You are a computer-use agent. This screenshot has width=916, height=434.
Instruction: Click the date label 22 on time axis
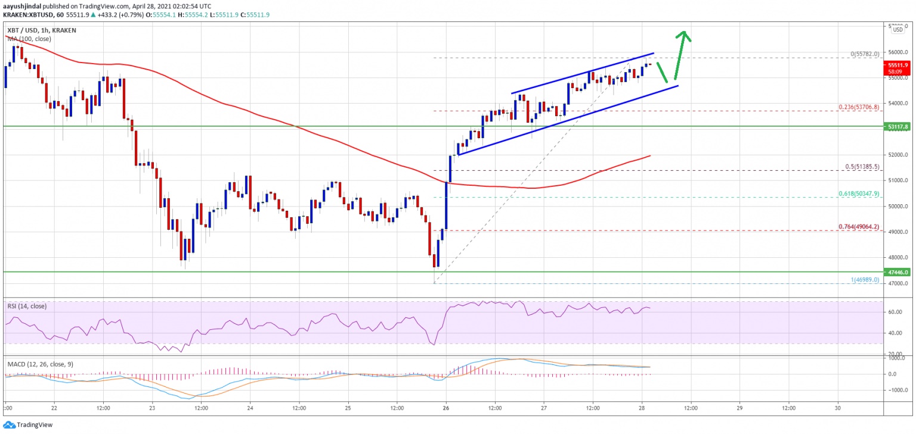coord(54,408)
